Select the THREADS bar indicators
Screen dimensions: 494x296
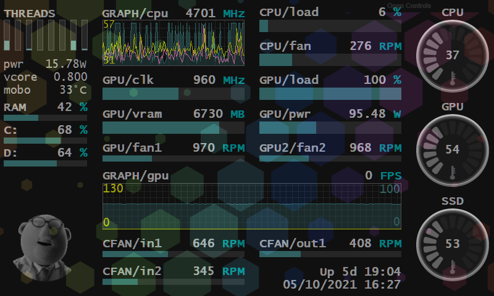(x=46, y=35)
